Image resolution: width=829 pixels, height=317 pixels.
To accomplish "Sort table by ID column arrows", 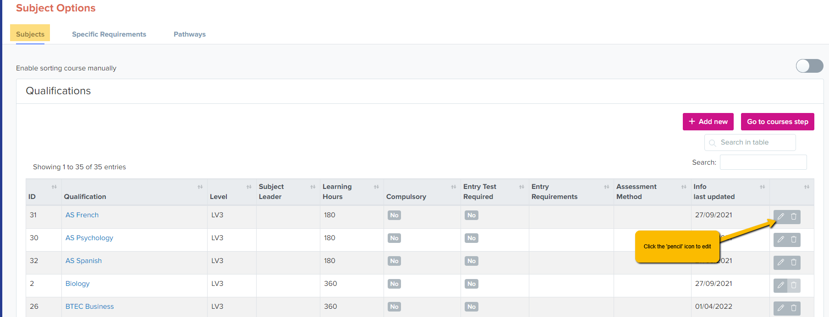I will (54, 187).
